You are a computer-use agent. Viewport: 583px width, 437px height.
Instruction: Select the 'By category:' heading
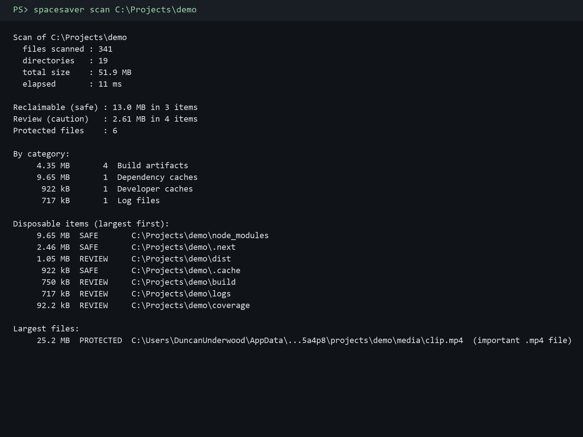(41, 154)
